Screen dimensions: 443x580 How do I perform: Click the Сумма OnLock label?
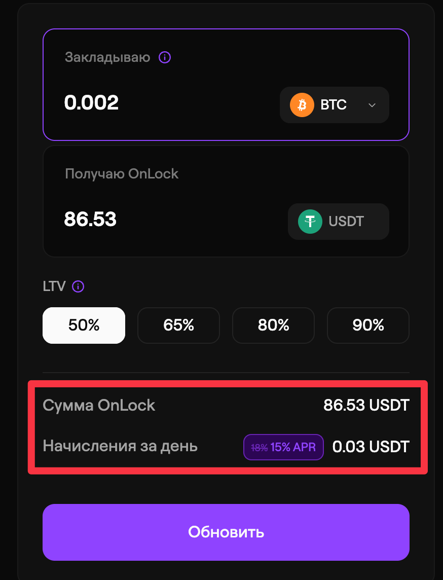point(99,406)
